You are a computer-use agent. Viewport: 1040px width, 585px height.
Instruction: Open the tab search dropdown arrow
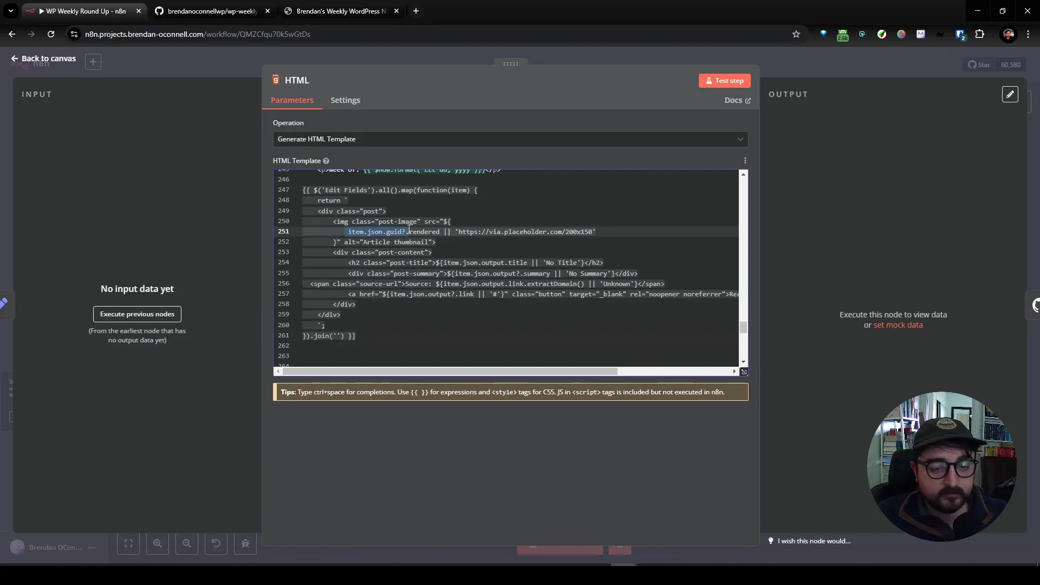pos(11,11)
